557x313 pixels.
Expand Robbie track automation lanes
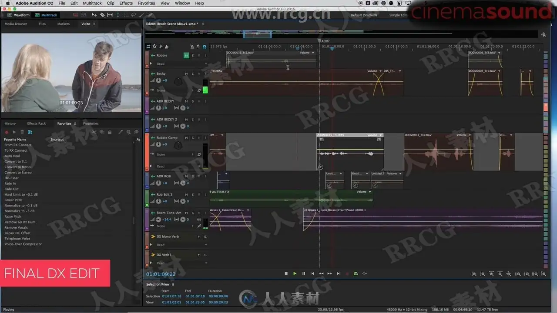151,63
